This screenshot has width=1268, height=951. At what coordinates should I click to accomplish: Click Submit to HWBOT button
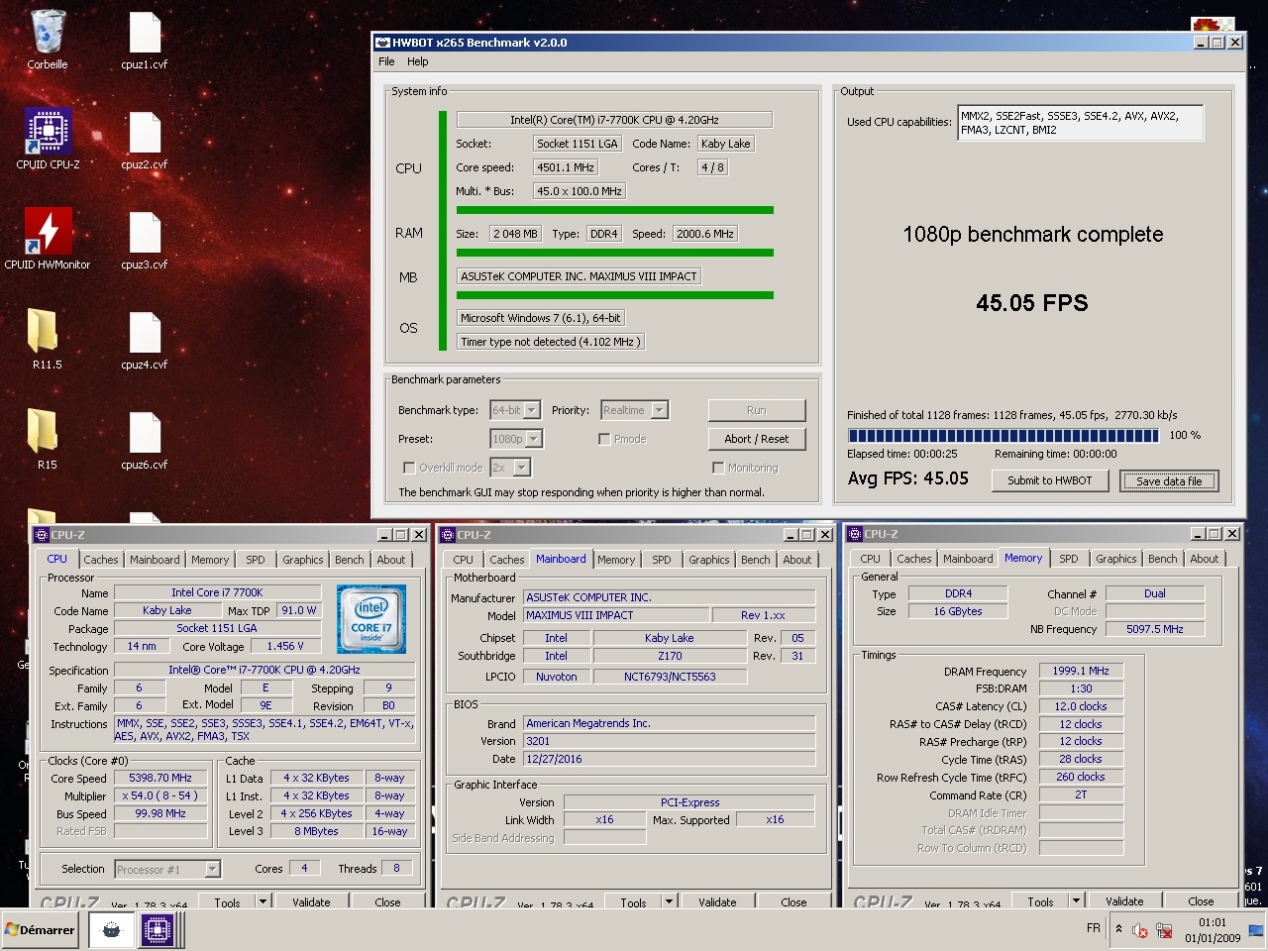pyautogui.click(x=1050, y=480)
